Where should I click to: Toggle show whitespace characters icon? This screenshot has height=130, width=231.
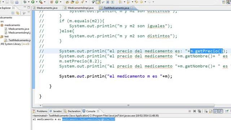coord(113,2)
